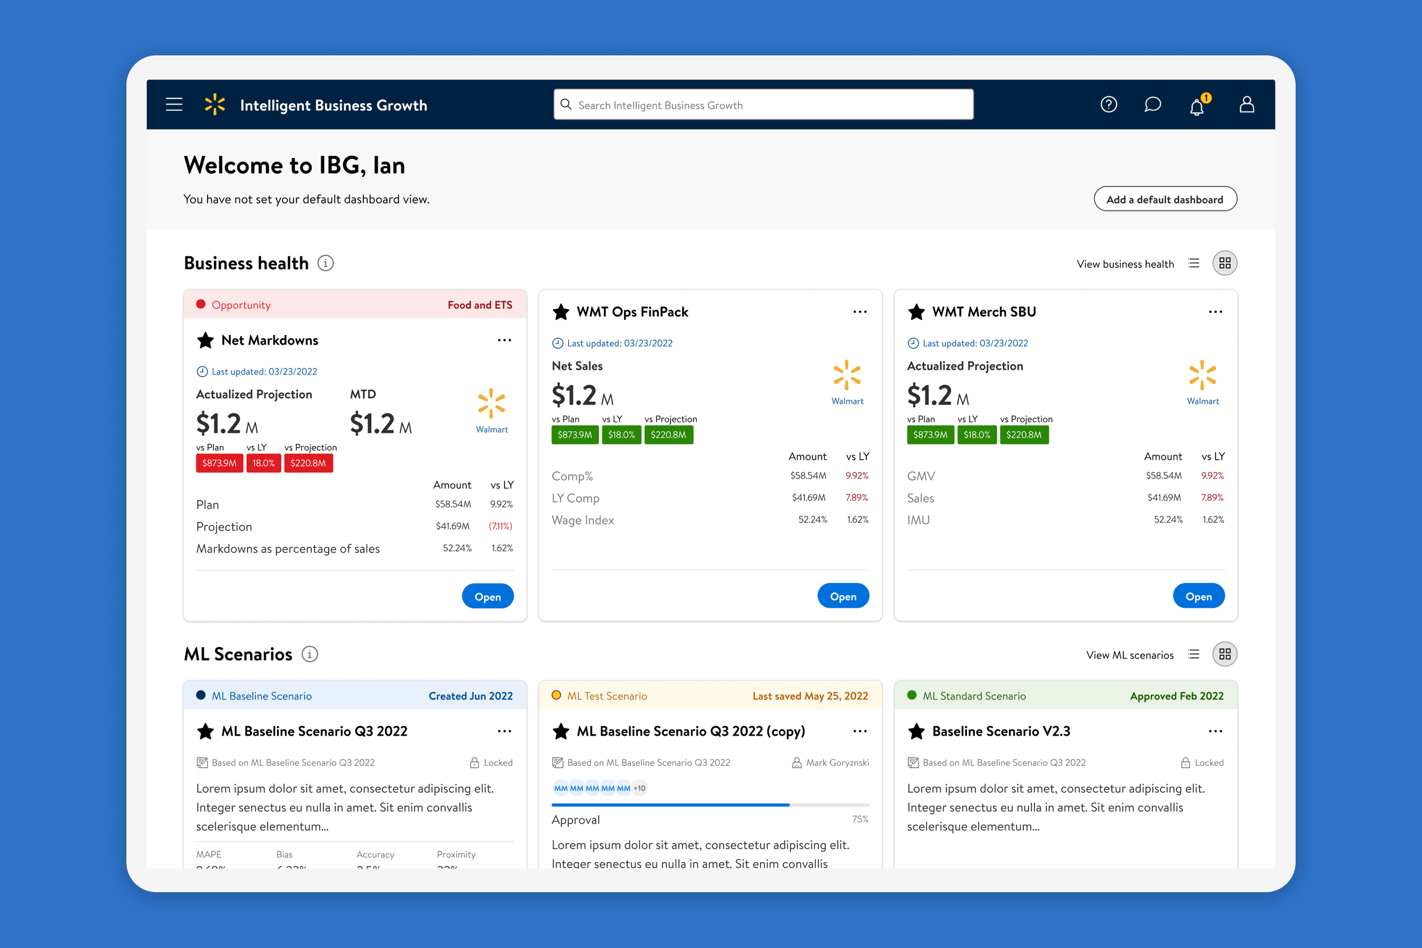Open the hamburger navigation menu
This screenshot has height=948, width=1422.
(174, 105)
